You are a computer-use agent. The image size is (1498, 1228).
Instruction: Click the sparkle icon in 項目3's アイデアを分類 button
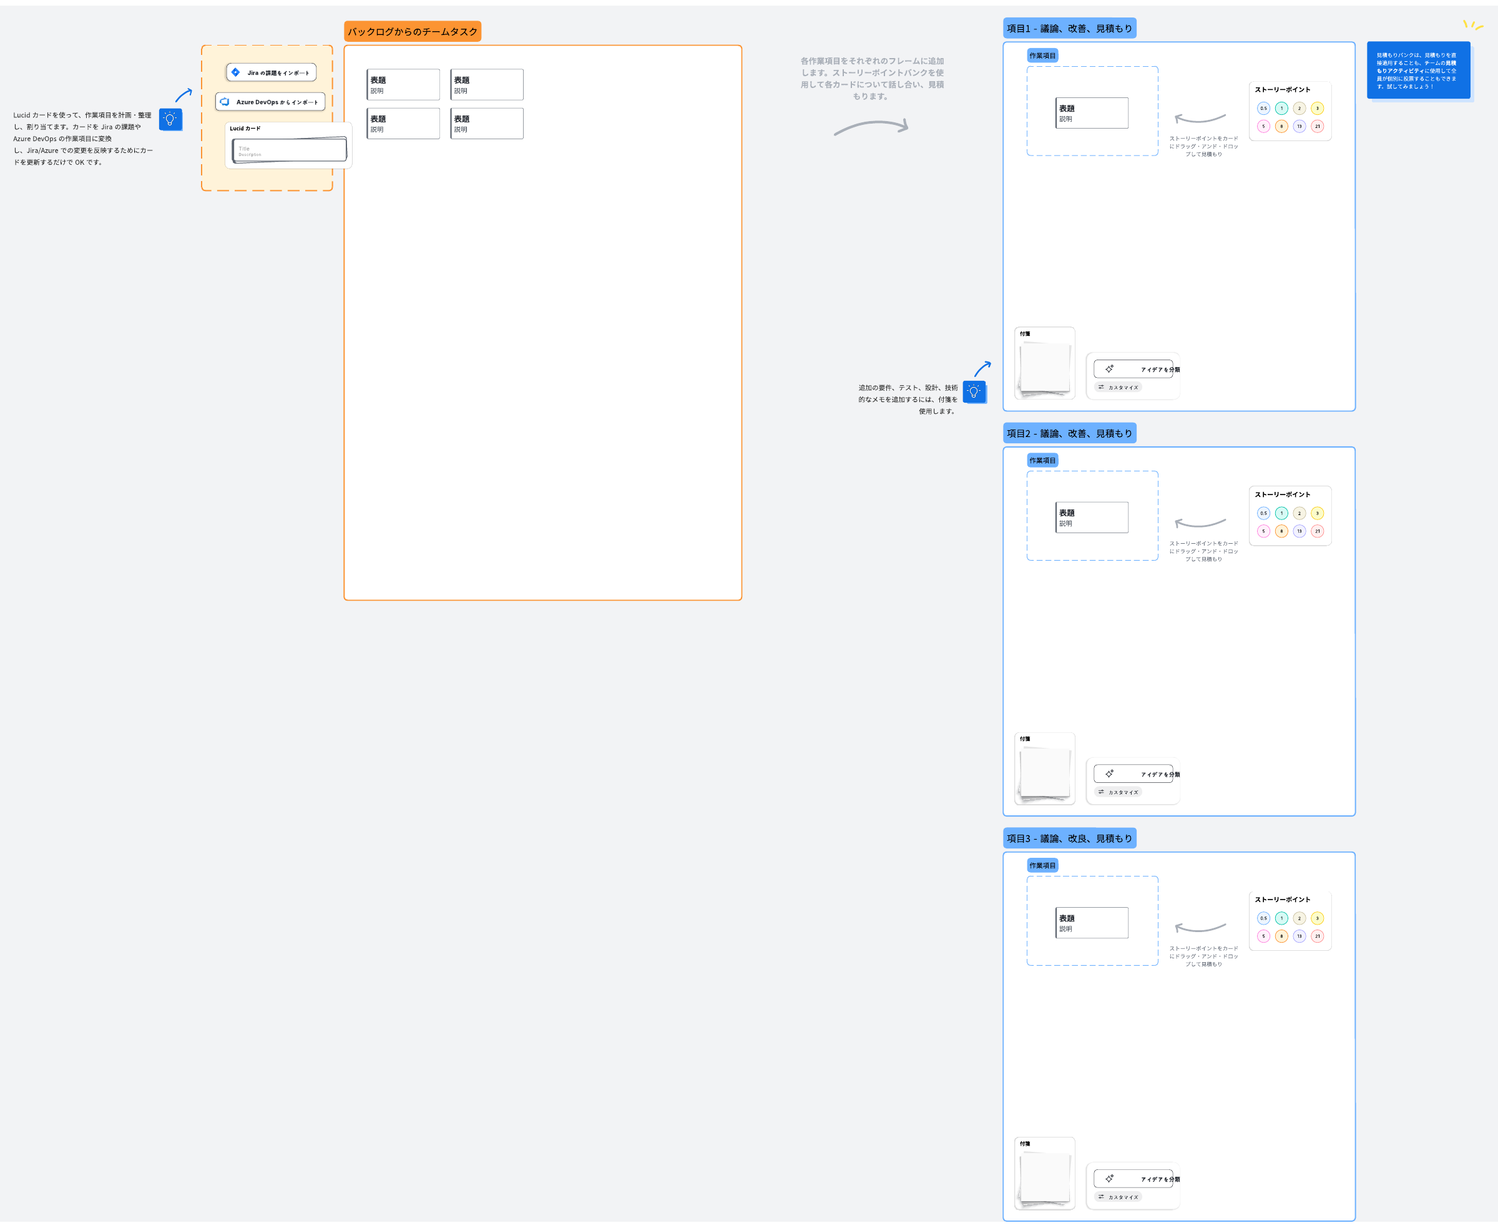click(x=1109, y=1179)
